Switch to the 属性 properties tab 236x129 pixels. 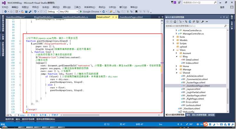pyautogui.click(x=188, y=115)
